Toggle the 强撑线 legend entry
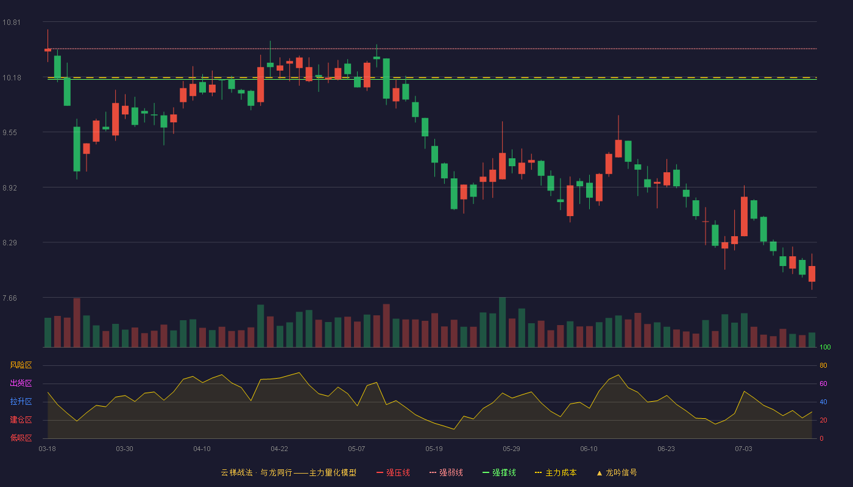Screen dimensions: 853x487 pyautogui.click(x=499, y=472)
